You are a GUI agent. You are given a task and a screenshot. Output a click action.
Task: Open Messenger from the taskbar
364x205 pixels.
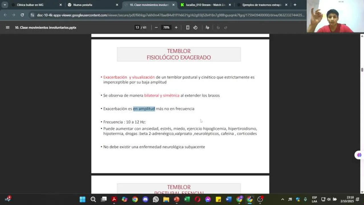208,199
